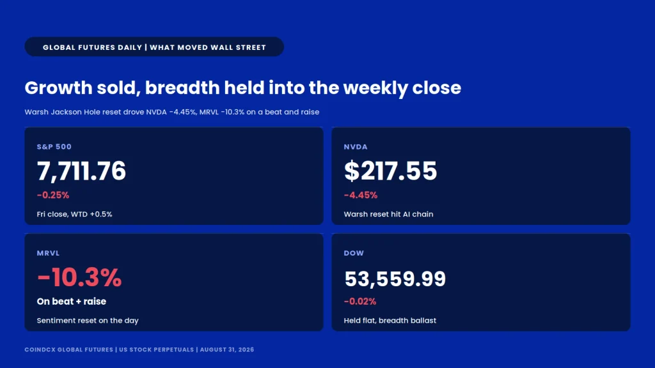This screenshot has height=368, width=655.
Task: Click 'Sentiment reset on the day' caption
Action: 88,321
